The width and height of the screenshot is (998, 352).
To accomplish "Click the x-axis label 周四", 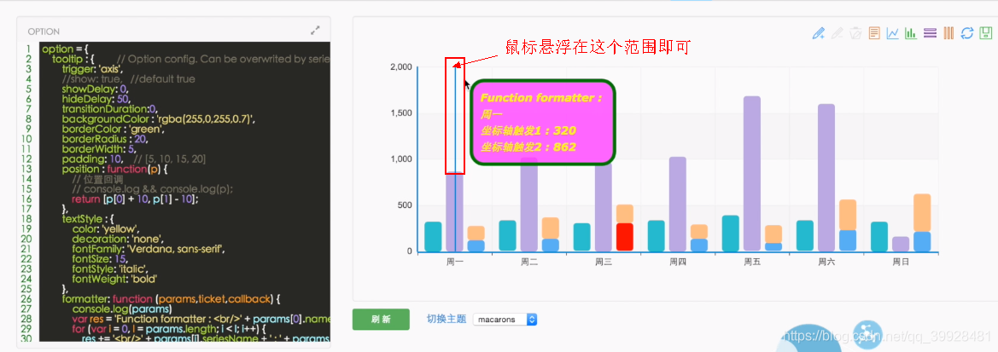I will [x=678, y=261].
